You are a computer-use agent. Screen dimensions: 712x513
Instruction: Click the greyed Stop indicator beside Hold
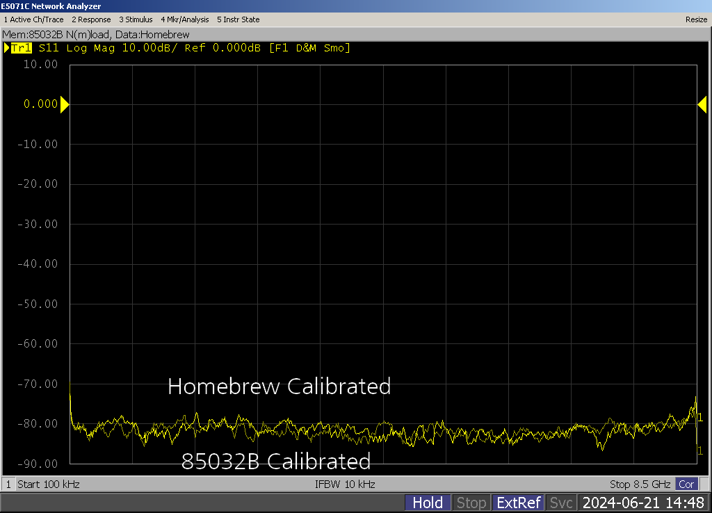tap(471, 503)
